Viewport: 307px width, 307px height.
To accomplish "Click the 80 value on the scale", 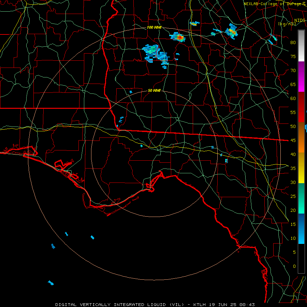I will point(293,43).
